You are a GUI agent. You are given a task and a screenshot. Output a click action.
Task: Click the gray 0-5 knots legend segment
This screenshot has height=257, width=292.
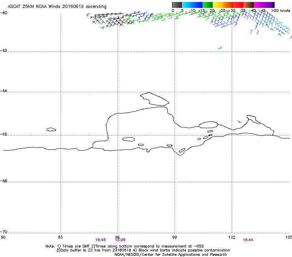(x=177, y=5)
